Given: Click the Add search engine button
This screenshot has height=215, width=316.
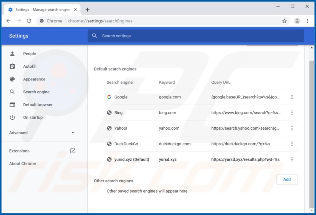Looking at the screenshot, I should coord(287,179).
